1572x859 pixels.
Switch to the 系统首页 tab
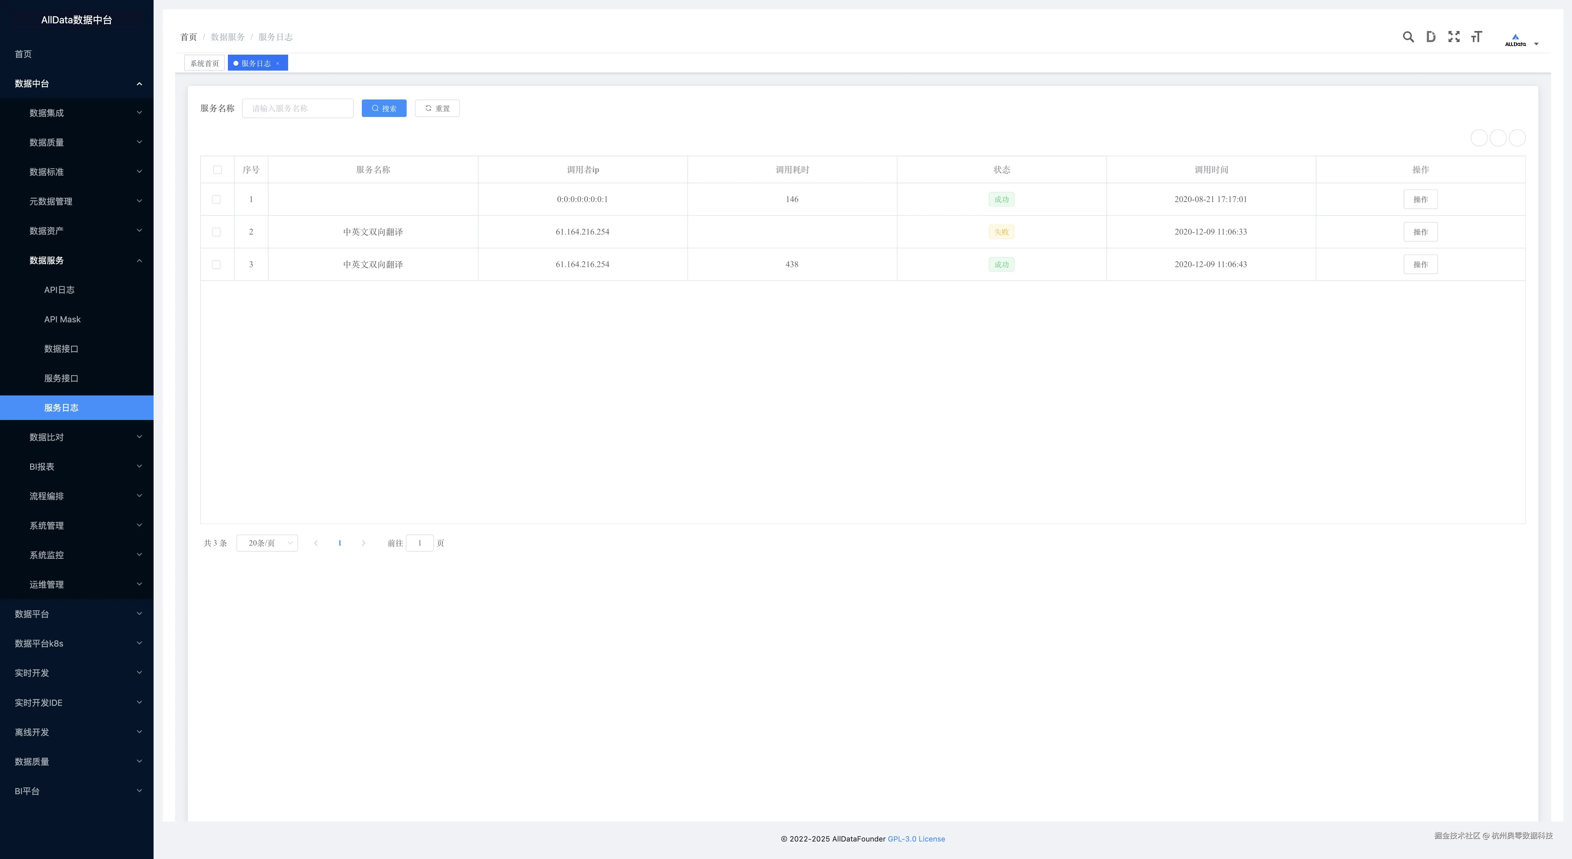[x=205, y=64]
